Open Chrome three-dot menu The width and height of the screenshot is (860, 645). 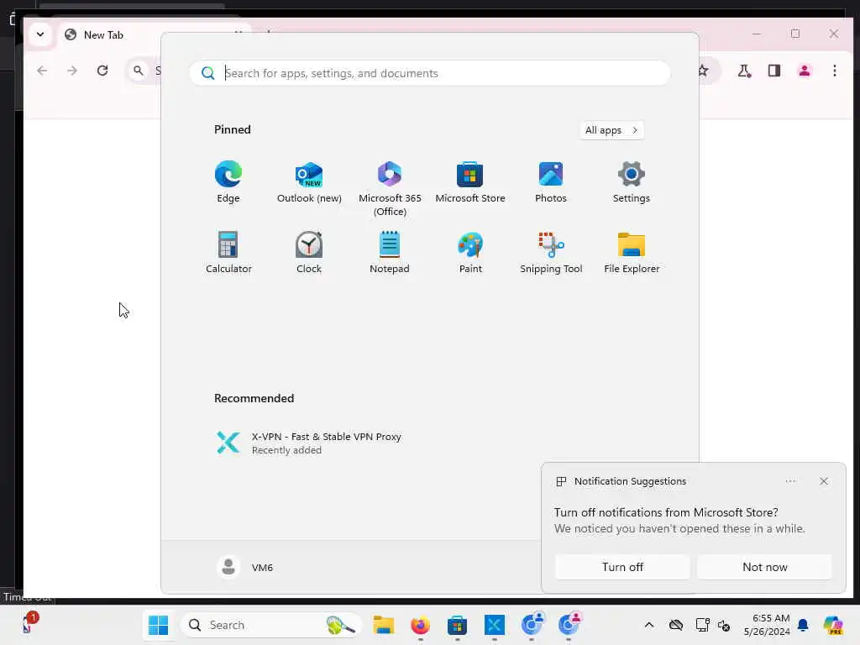(834, 71)
